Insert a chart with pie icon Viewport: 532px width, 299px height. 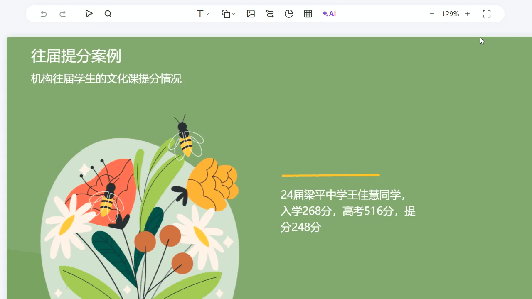pos(289,14)
